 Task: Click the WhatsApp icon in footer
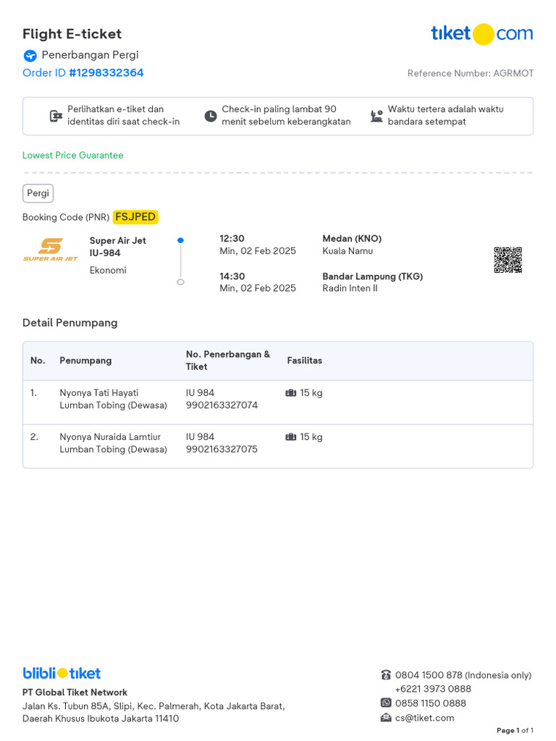386,703
